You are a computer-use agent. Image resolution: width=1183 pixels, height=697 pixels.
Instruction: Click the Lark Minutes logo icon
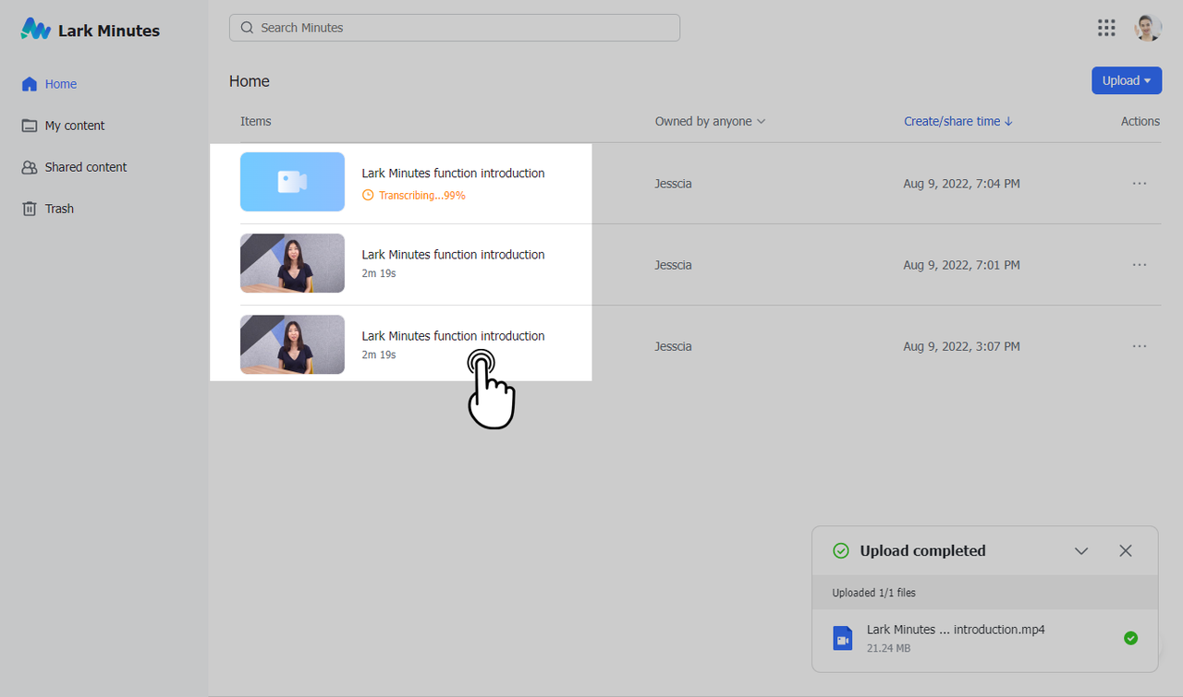[x=36, y=30]
